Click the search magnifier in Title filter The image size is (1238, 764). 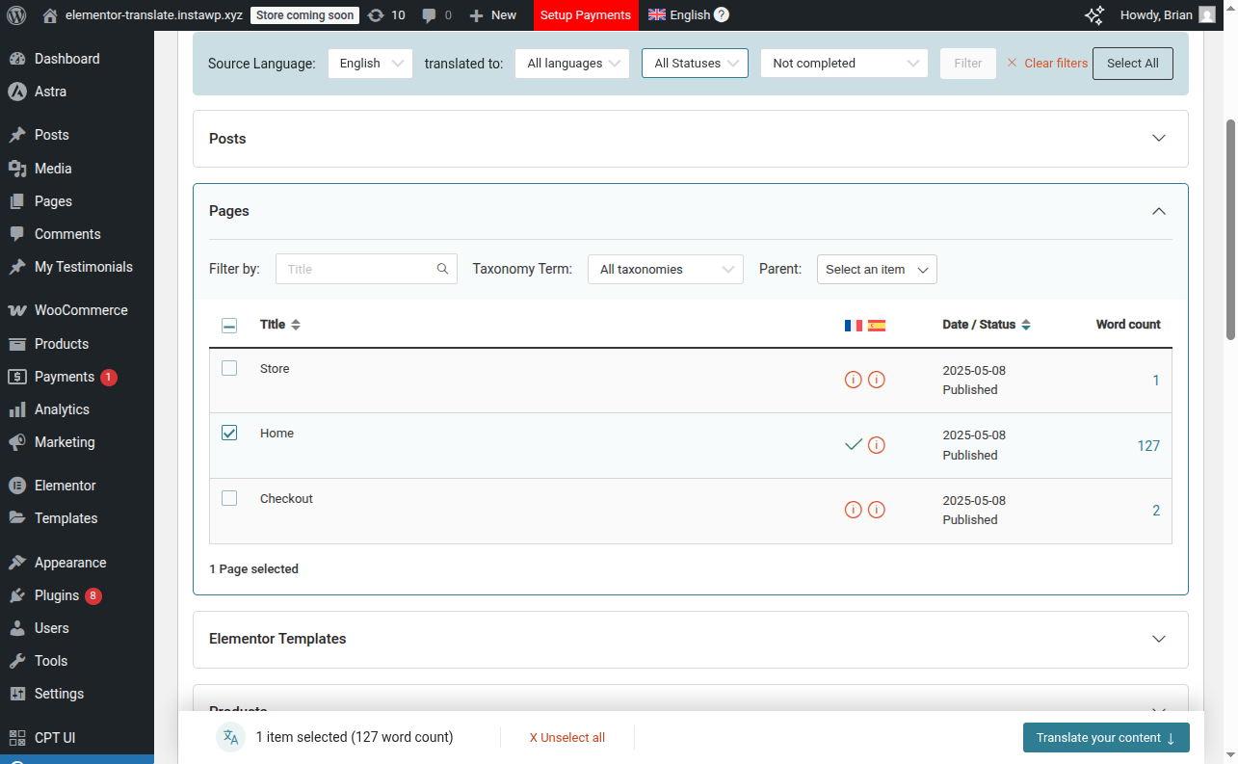443,269
